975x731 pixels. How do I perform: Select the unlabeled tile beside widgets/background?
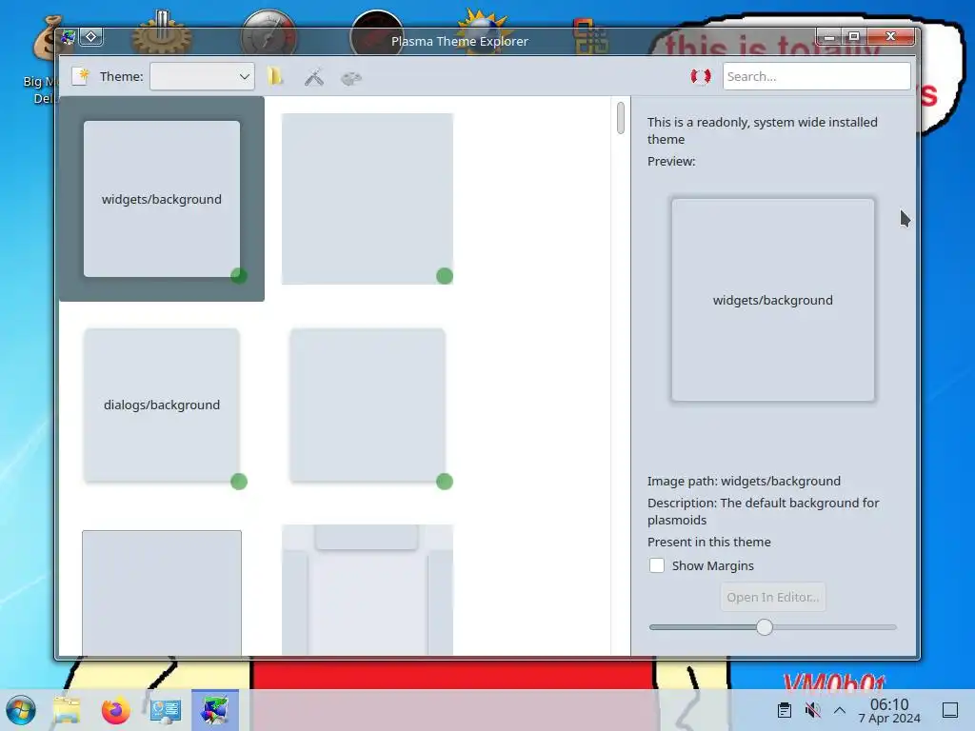367,199
